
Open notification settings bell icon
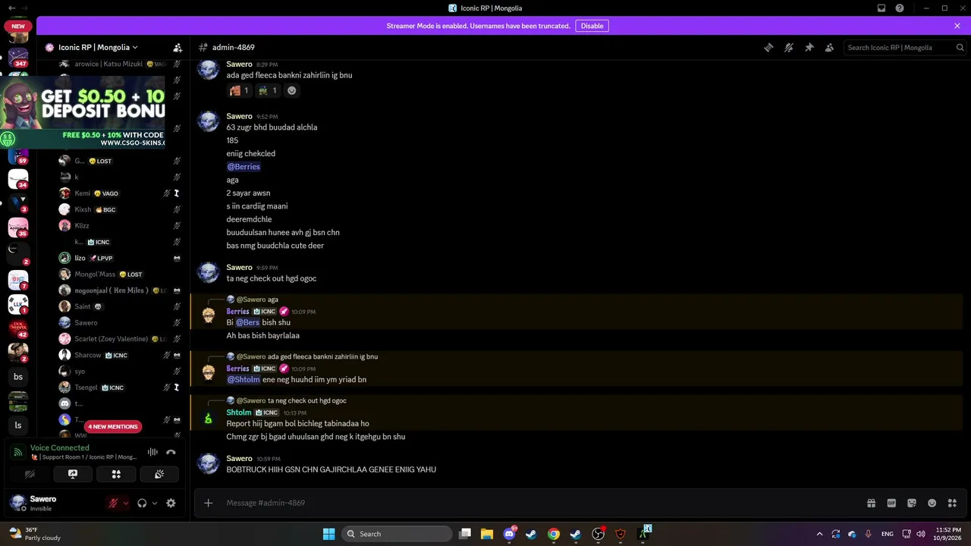(789, 47)
